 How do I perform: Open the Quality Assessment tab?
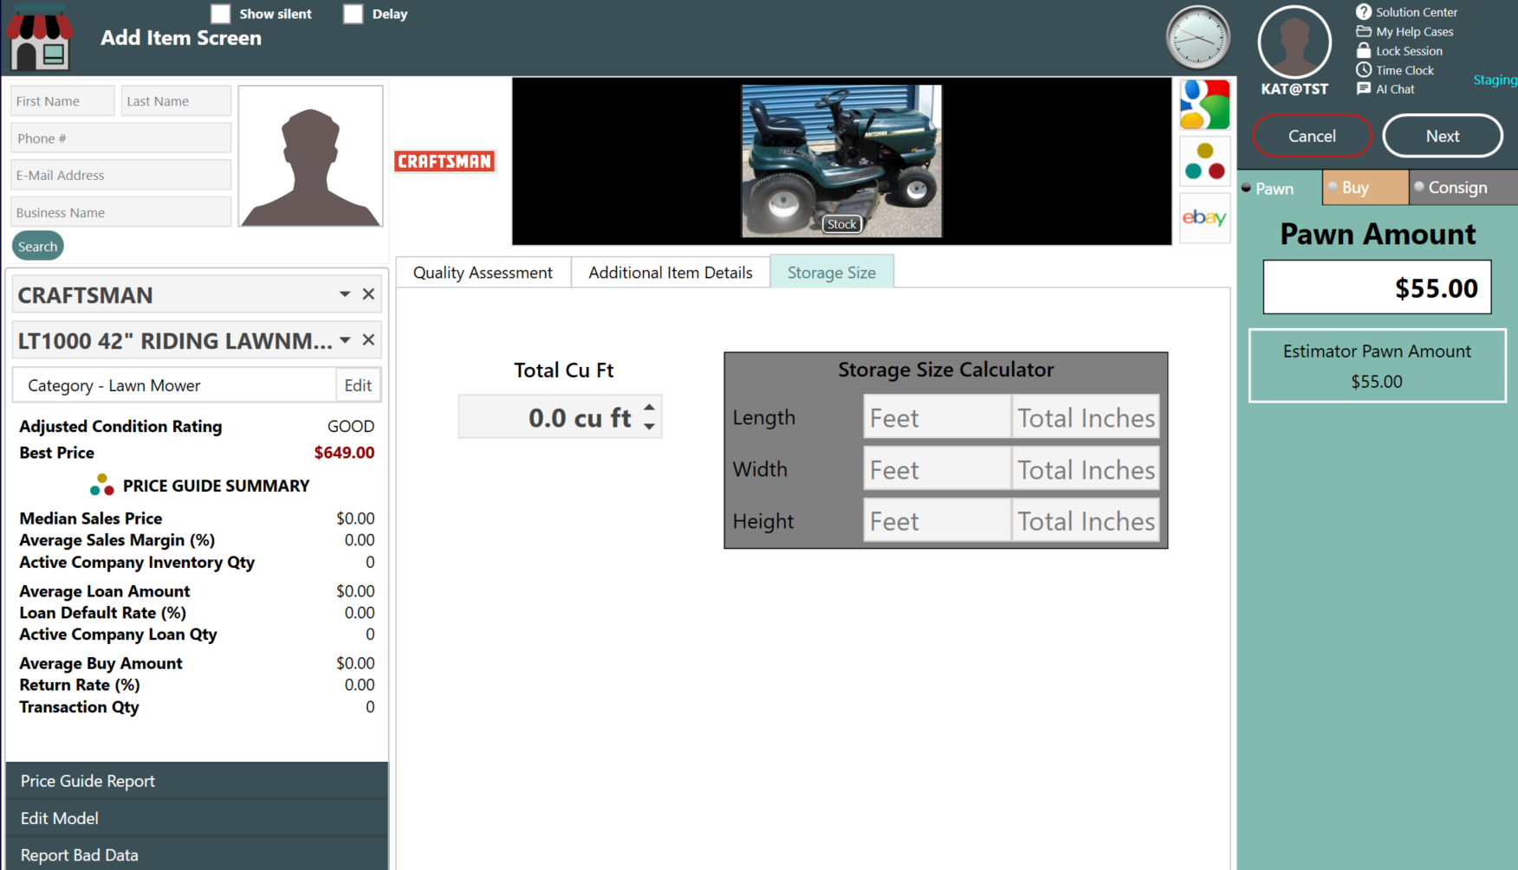(x=483, y=273)
